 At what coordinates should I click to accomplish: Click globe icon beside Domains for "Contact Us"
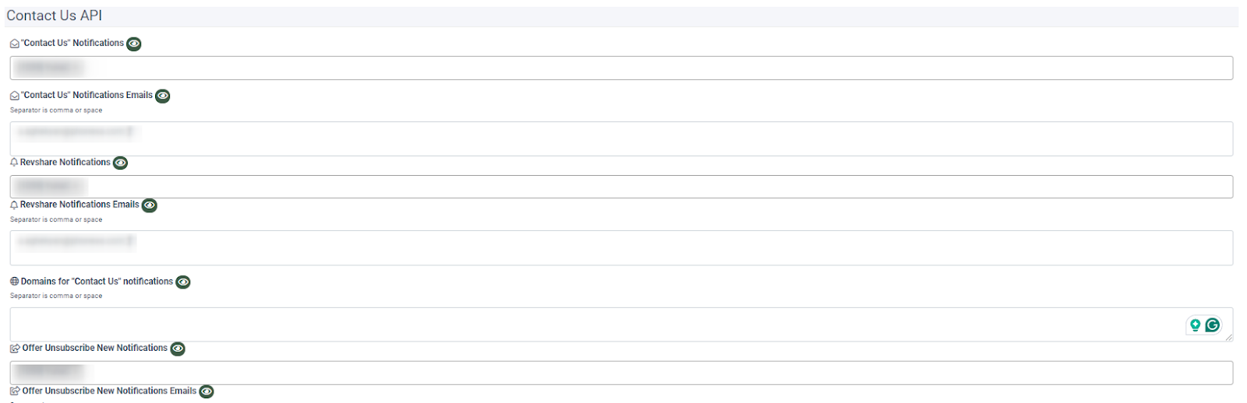coord(14,282)
